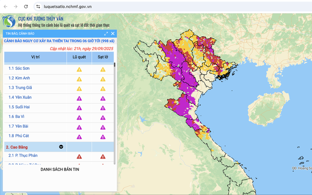The width and height of the screenshot is (312, 195).
Task: Expand the Tin báo, cảnh báo panel fullscreen
Action: coord(106,34)
